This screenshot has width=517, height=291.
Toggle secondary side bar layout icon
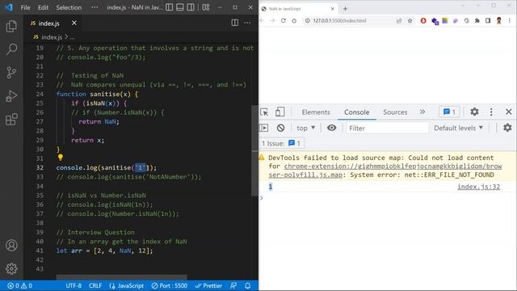pos(191,7)
